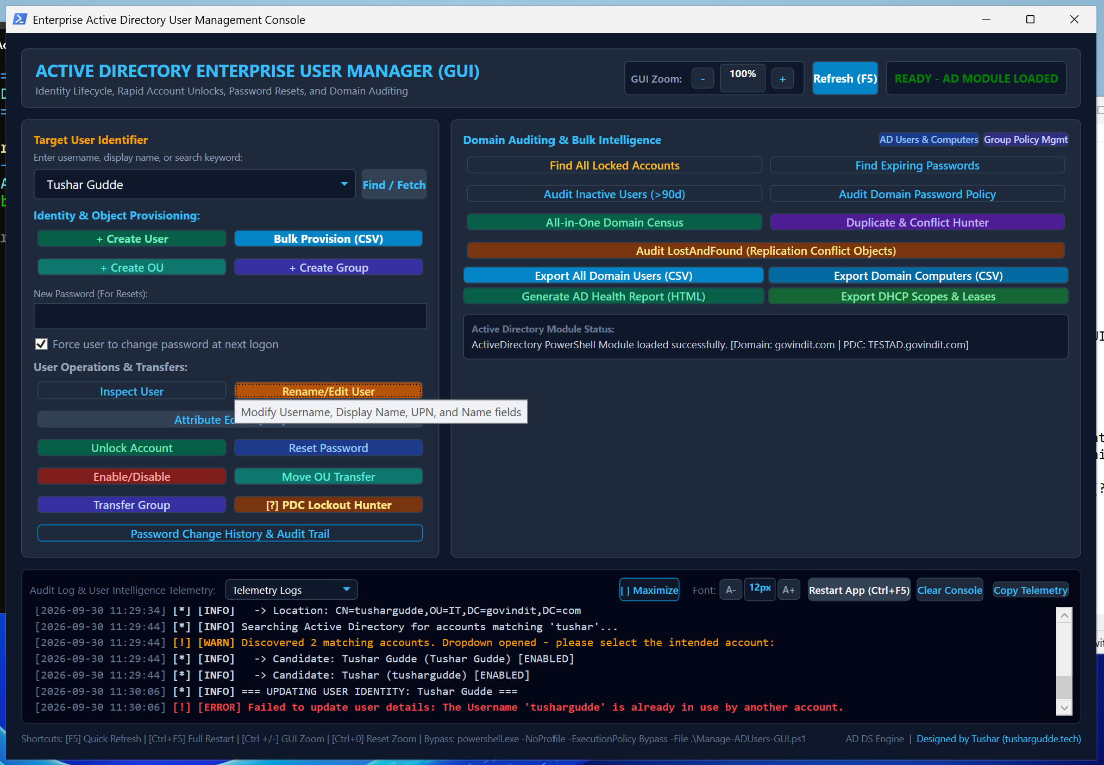
Task: Click Inspect User button
Action: pyautogui.click(x=132, y=391)
